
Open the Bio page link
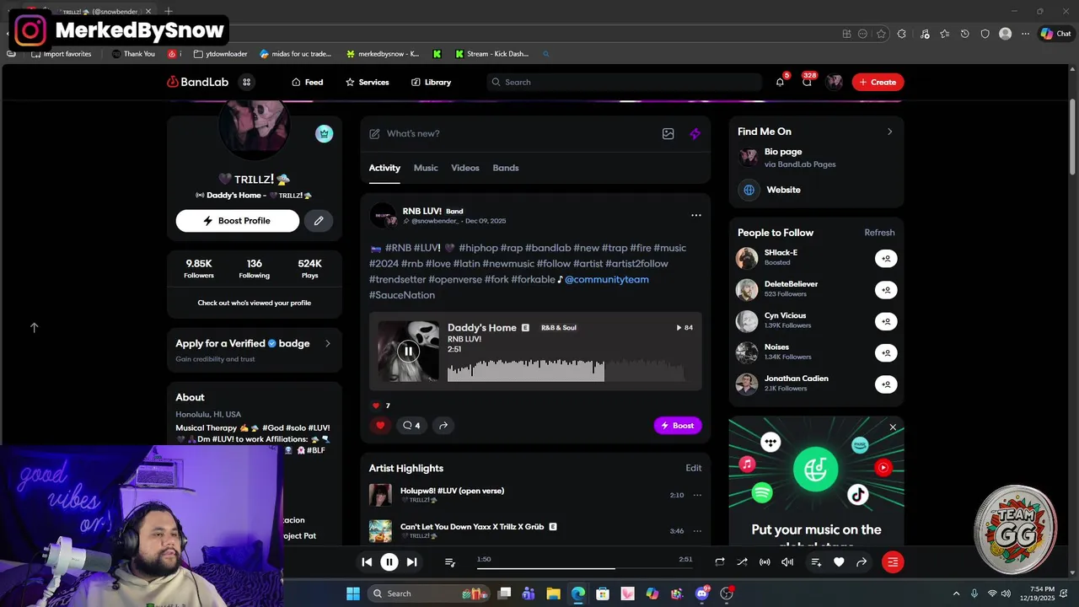click(783, 152)
